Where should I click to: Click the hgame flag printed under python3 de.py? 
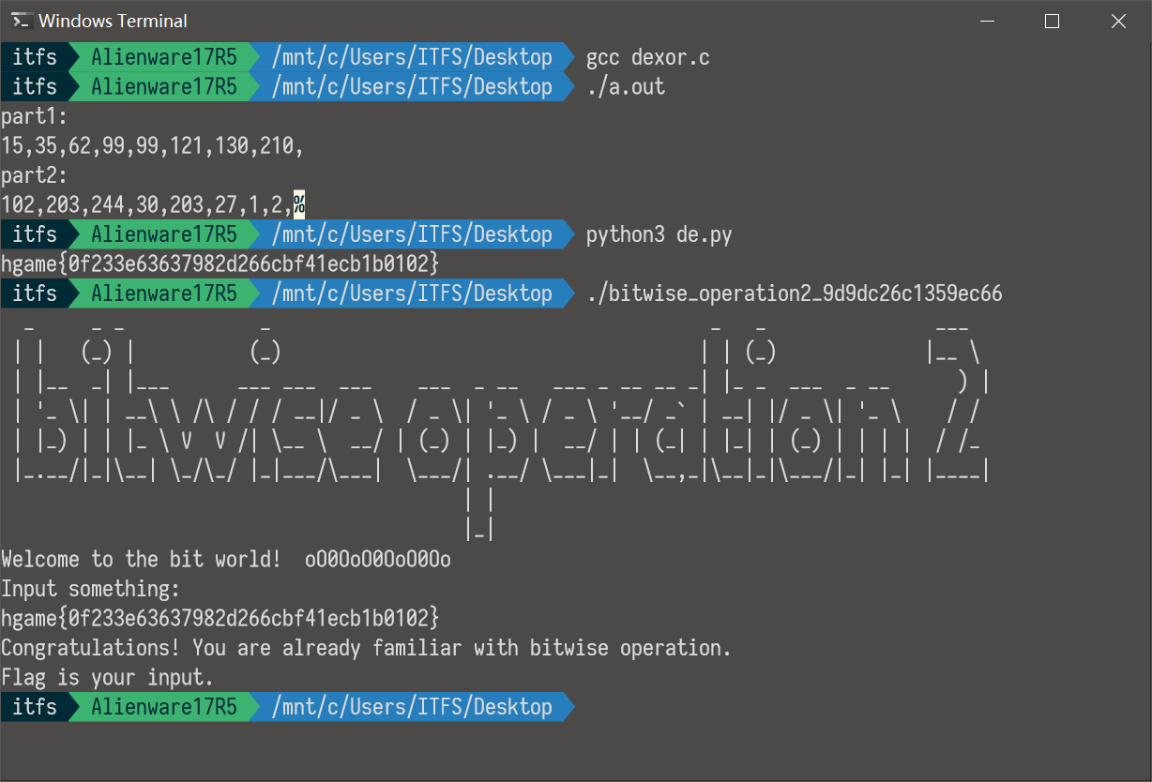click(x=220, y=264)
